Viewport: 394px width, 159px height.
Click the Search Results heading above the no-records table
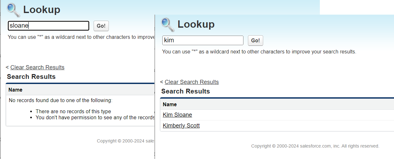click(x=31, y=77)
